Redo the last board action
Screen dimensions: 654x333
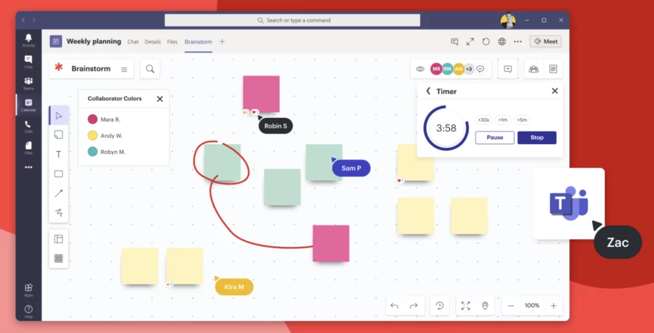pos(414,306)
